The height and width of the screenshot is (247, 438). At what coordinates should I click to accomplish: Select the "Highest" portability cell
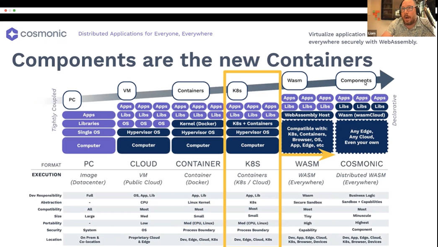[362, 223]
